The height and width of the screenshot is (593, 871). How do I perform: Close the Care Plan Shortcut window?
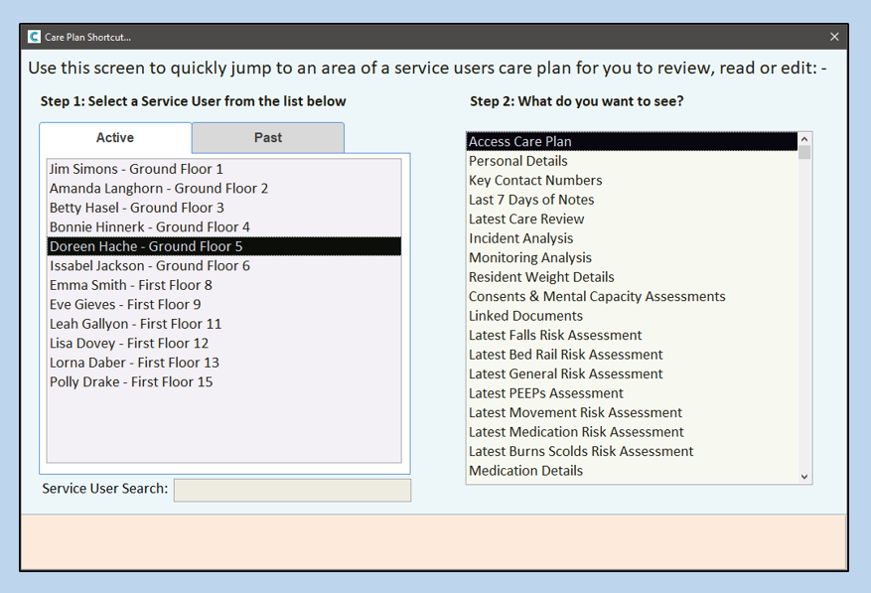pyautogui.click(x=834, y=37)
